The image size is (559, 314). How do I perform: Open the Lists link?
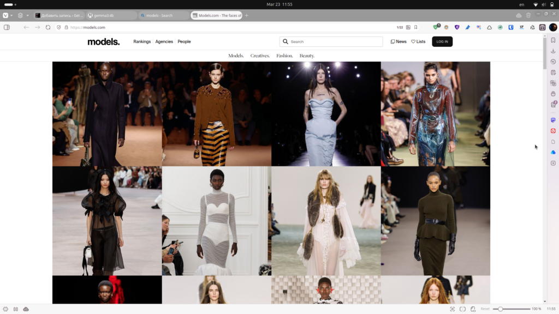tap(418, 41)
